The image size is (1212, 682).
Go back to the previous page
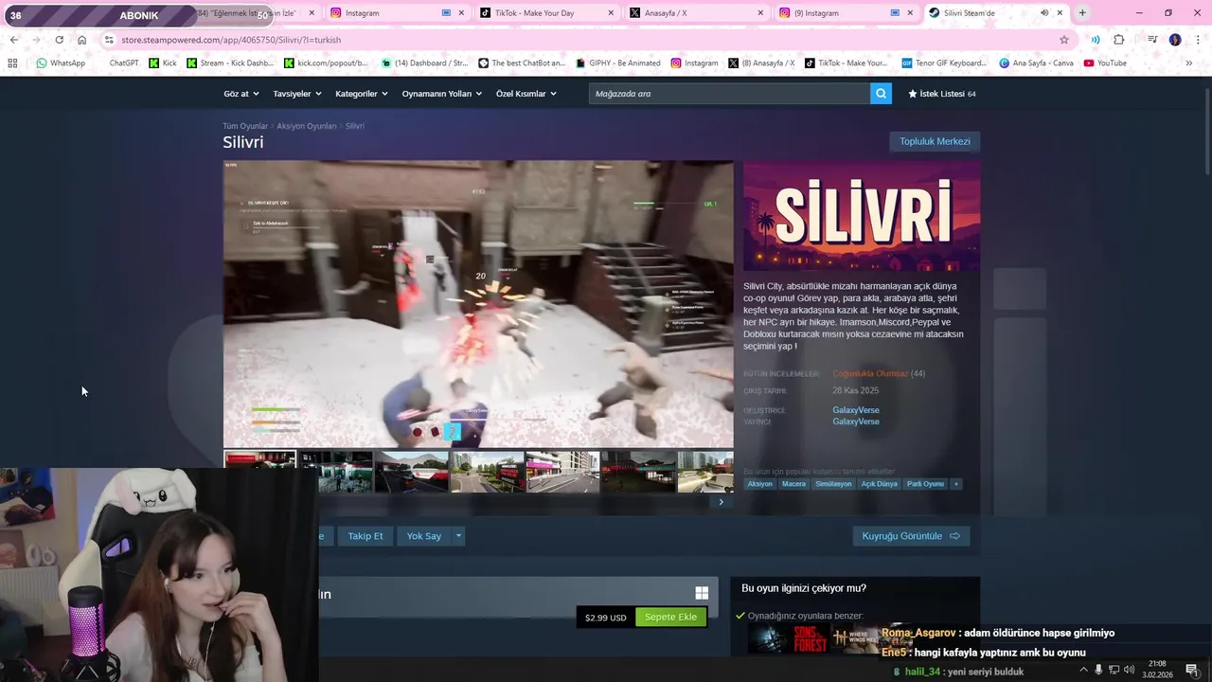[13, 40]
